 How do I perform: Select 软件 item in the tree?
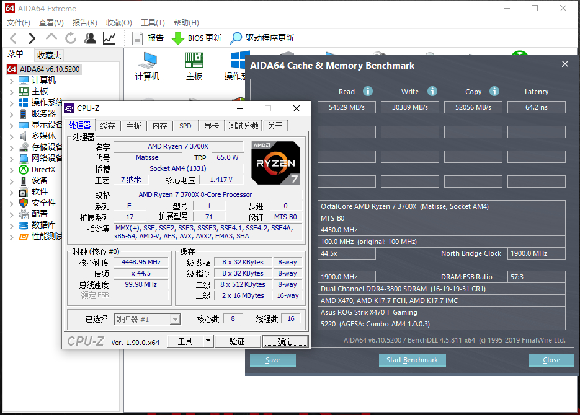(x=40, y=191)
